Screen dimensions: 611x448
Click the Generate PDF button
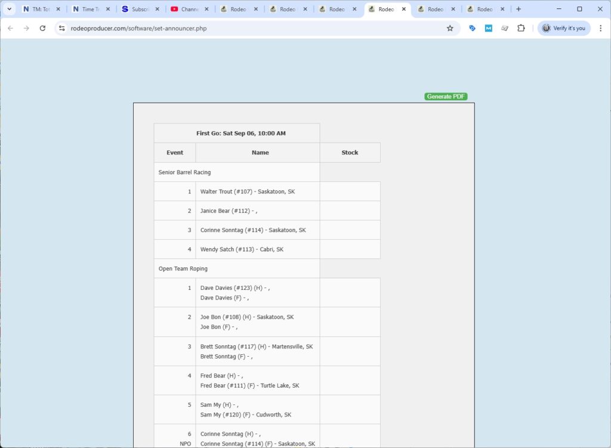point(446,97)
